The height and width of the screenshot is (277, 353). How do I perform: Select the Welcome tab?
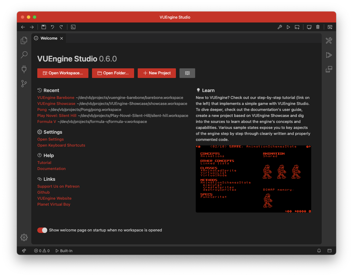point(49,38)
